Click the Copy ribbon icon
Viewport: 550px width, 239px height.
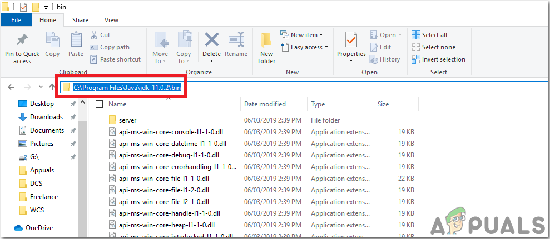pyautogui.click(x=52, y=39)
